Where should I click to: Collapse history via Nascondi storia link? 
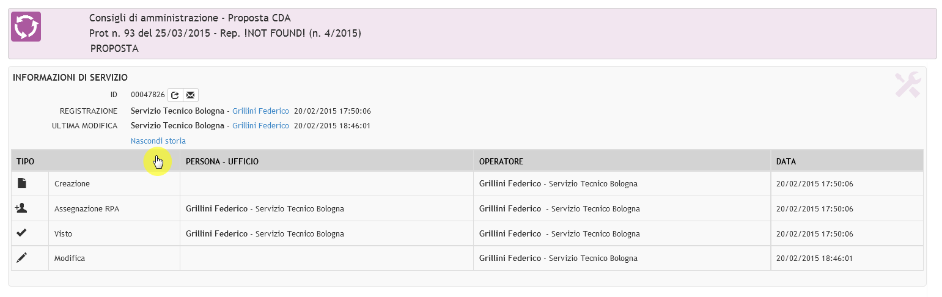click(158, 141)
